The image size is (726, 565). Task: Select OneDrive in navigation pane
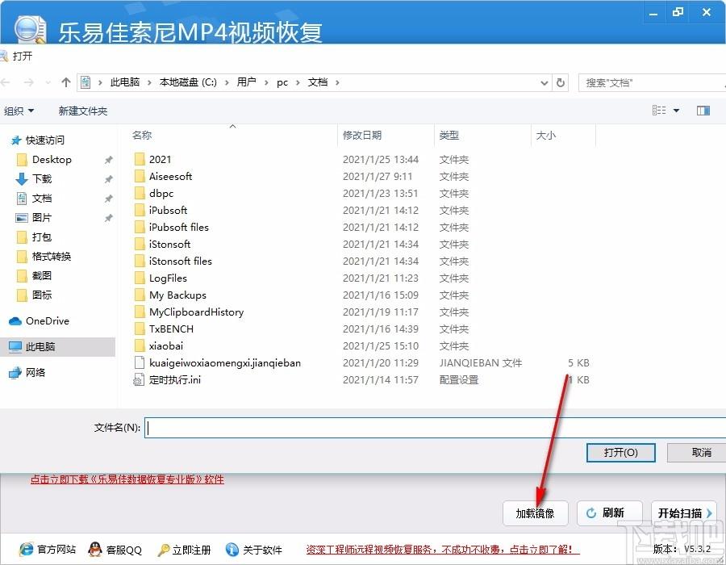[x=40, y=321]
